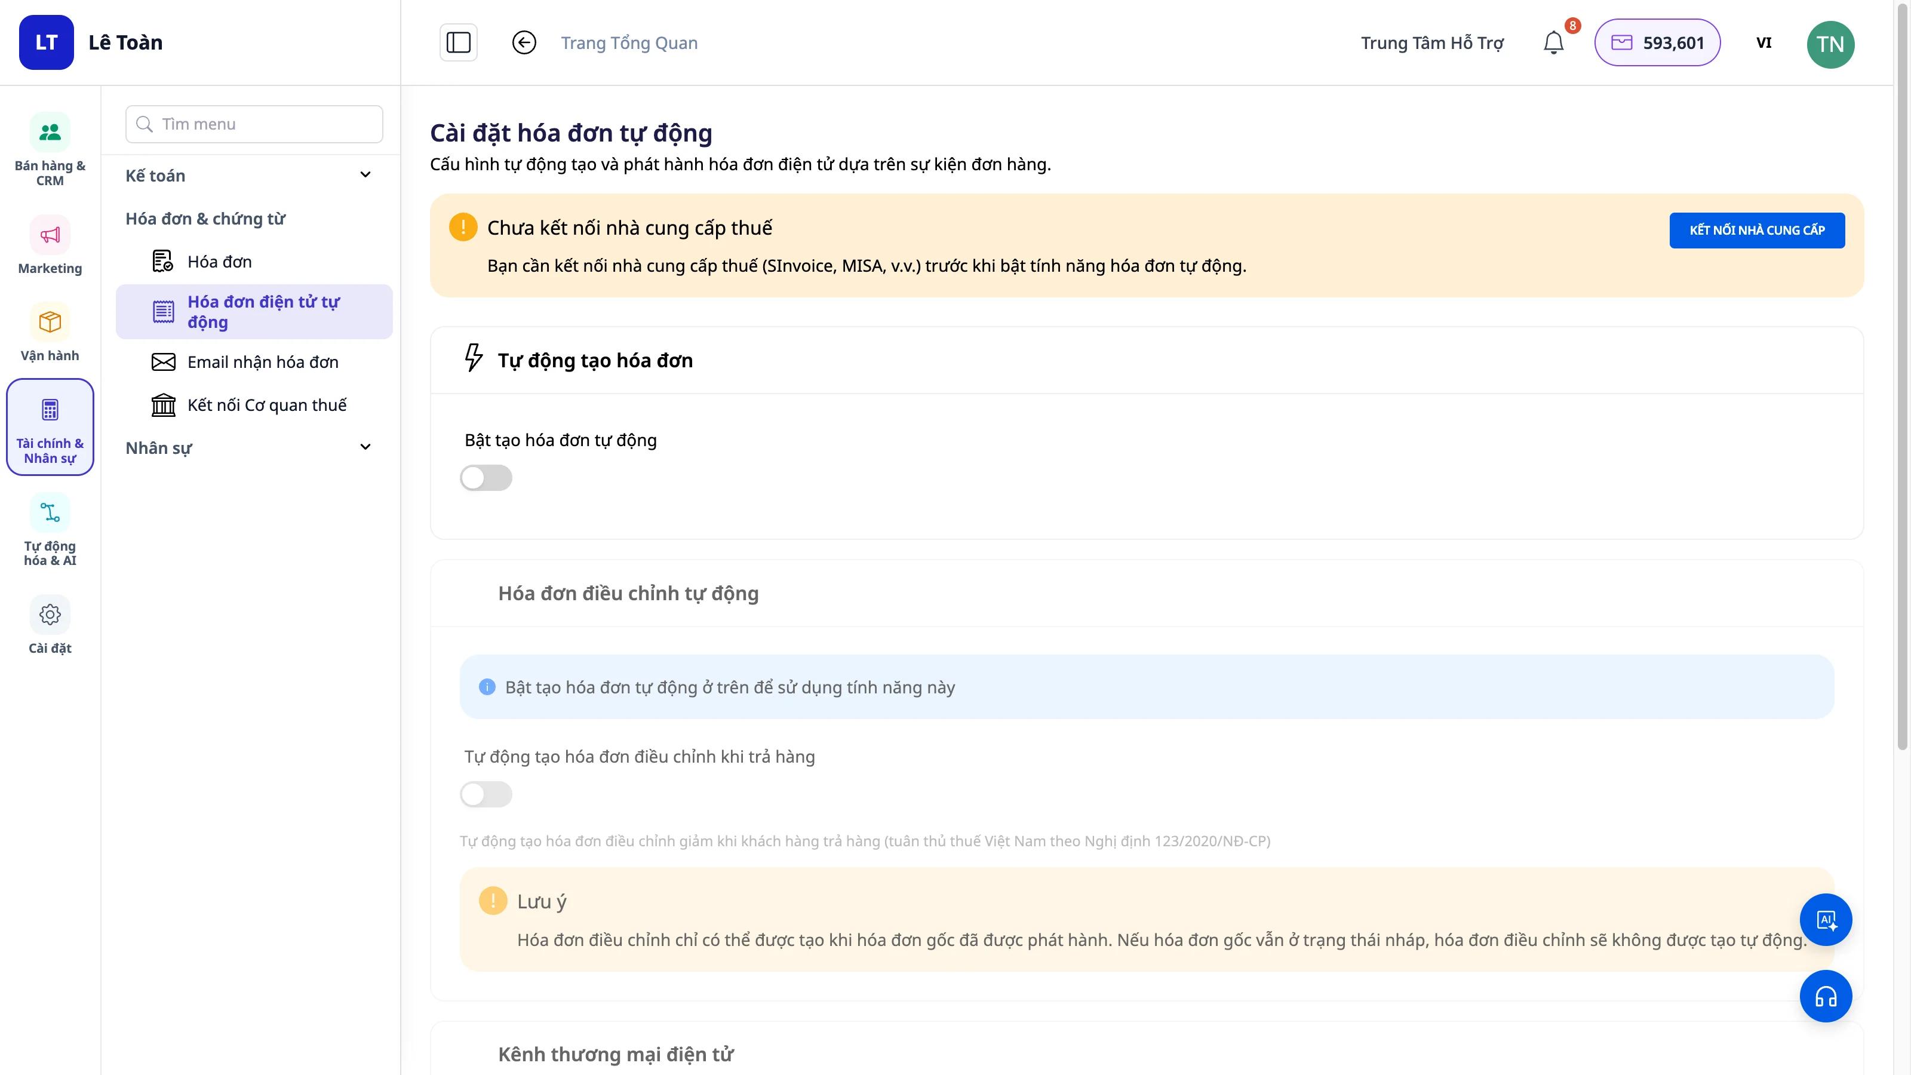Toggle auto adjustment invoice on returns switch

point(486,794)
